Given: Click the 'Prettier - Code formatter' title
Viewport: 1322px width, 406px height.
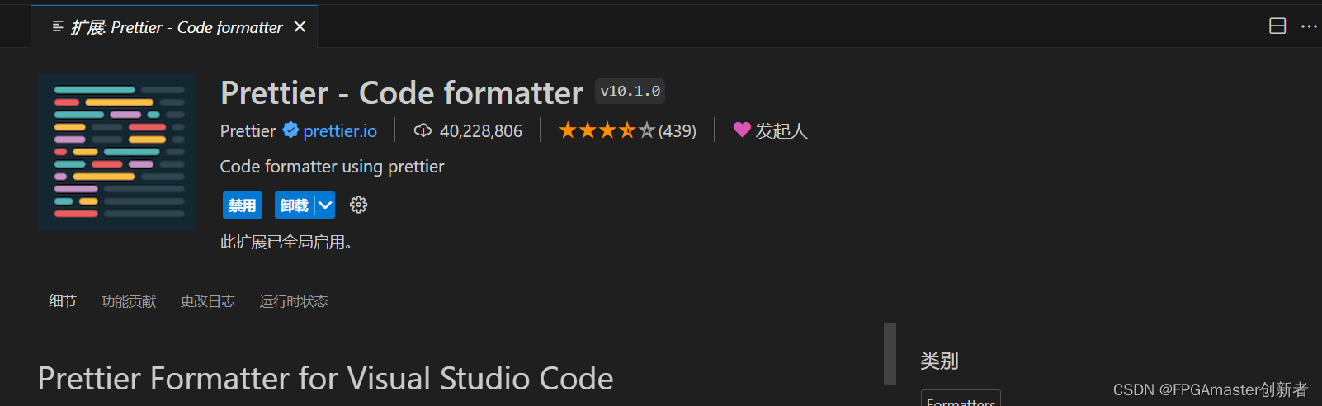Looking at the screenshot, I should (402, 92).
